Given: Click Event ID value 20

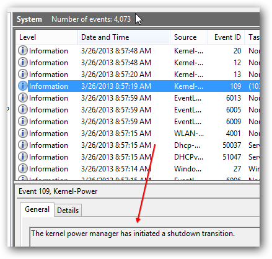Looking at the screenshot, I should point(237,51).
